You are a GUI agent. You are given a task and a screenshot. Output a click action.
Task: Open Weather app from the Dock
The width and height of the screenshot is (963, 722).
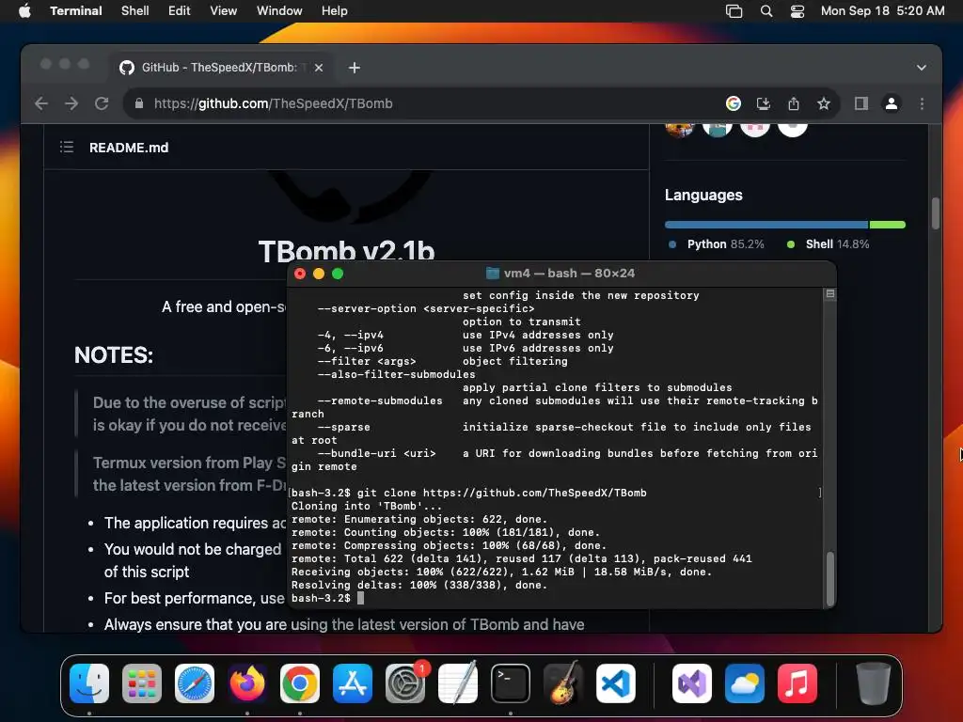tap(745, 683)
